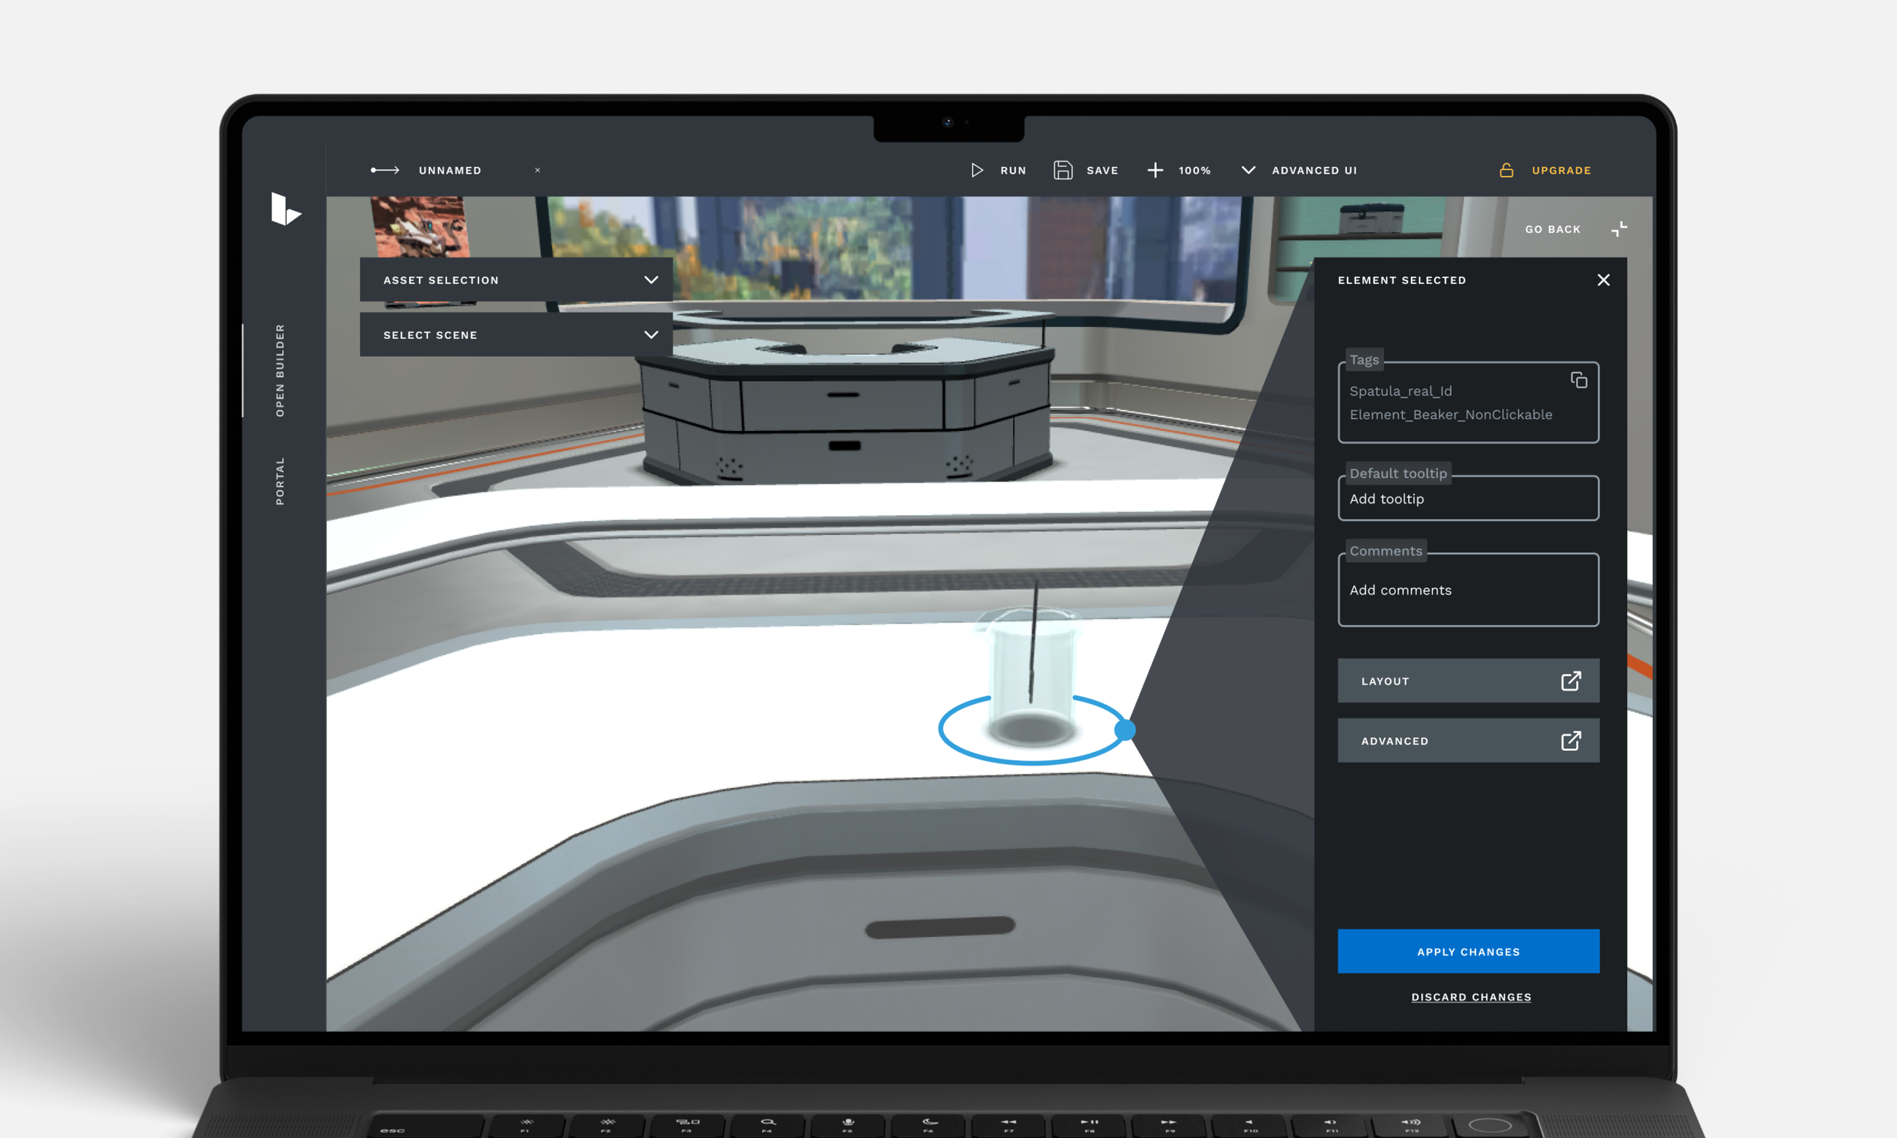This screenshot has width=1897, height=1138.
Task: Click the arrow icon next to UNNAMED
Action: pos(385,170)
